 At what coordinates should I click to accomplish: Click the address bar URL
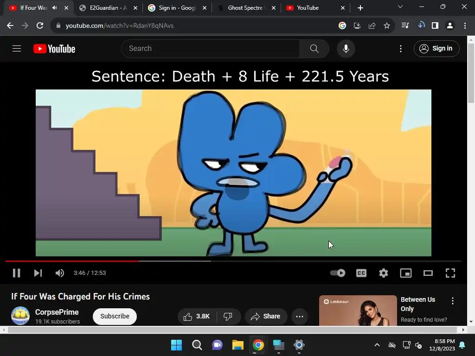pyautogui.click(x=120, y=26)
